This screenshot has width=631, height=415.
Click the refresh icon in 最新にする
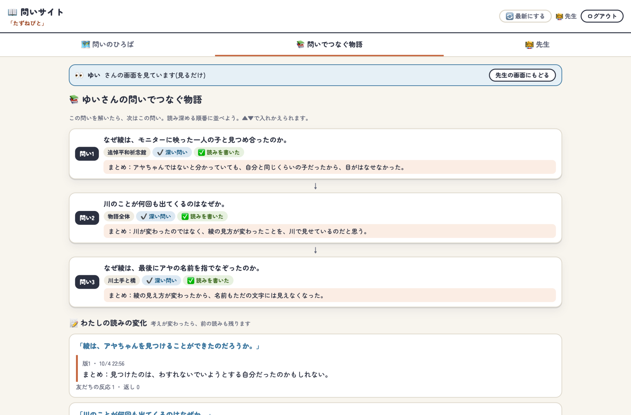[x=509, y=16]
